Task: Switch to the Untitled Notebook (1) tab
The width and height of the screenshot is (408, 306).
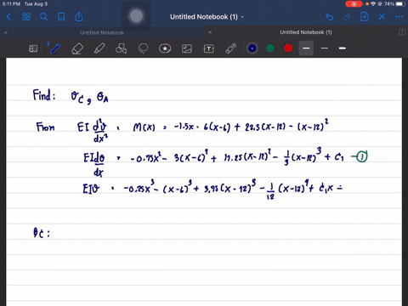Action: point(306,32)
